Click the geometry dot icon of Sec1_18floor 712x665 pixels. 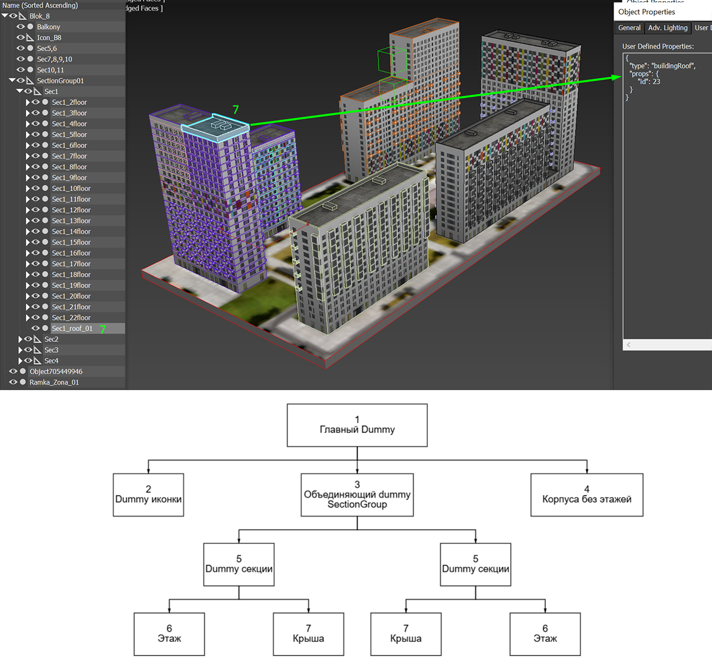(45, 274)
